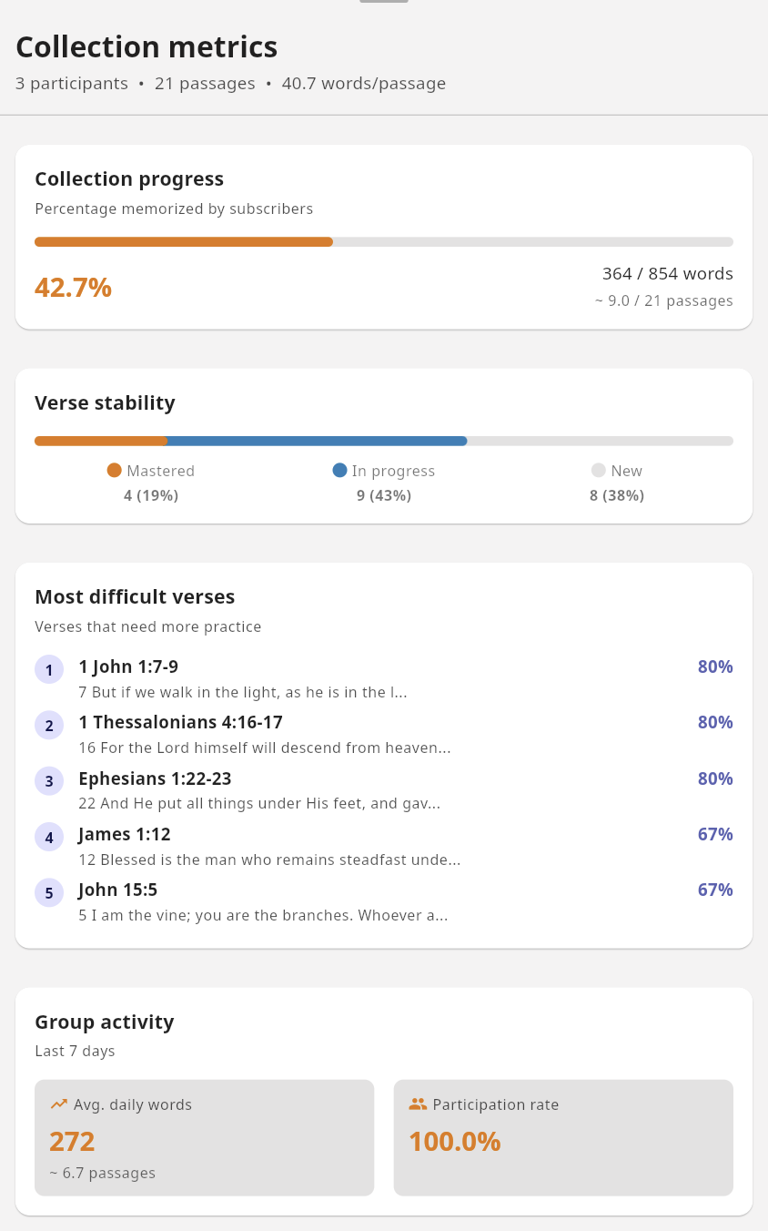Click the rank 2 badge beside 1 Thessalonians 4:16-17
The width and height of the screenshot is (768, 1231).
pyautogui.click(x=49, y=725)
